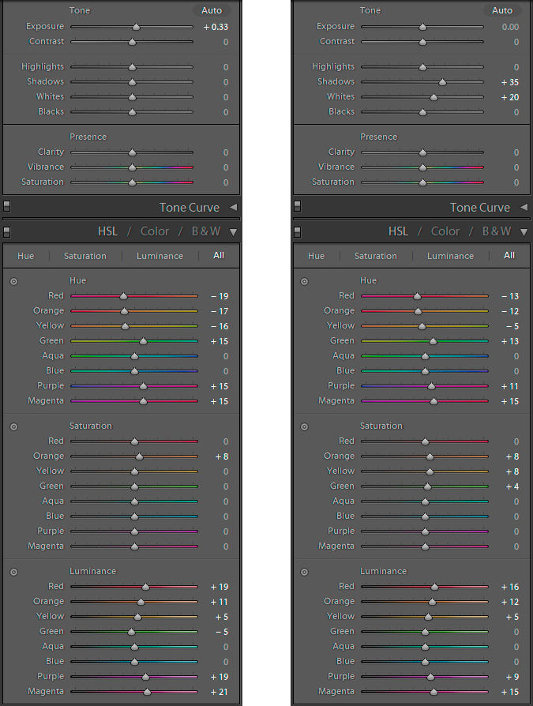The width and height of the screenshot is (533, 706).
Task: Click Luminance Red slider handle in right panel
Action: pyautogui.click(x=434, y=587)
